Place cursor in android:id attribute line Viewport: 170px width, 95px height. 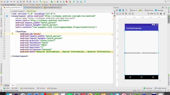point(31,34)
